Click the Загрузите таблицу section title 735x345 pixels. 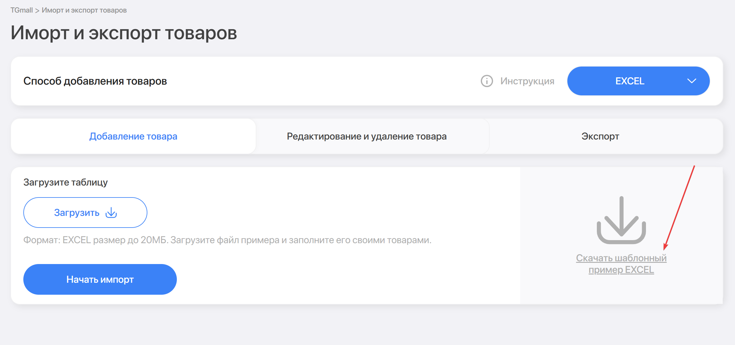click(x=65, y=182)
